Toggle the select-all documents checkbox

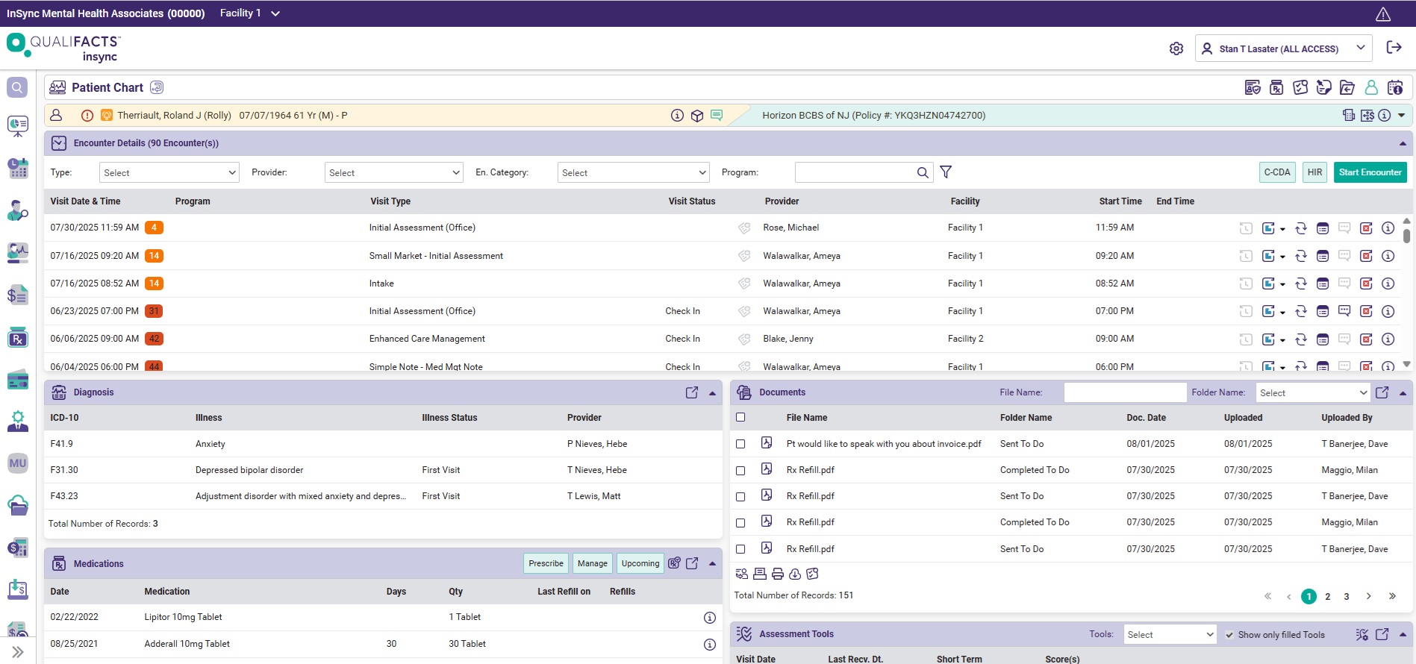740,418
